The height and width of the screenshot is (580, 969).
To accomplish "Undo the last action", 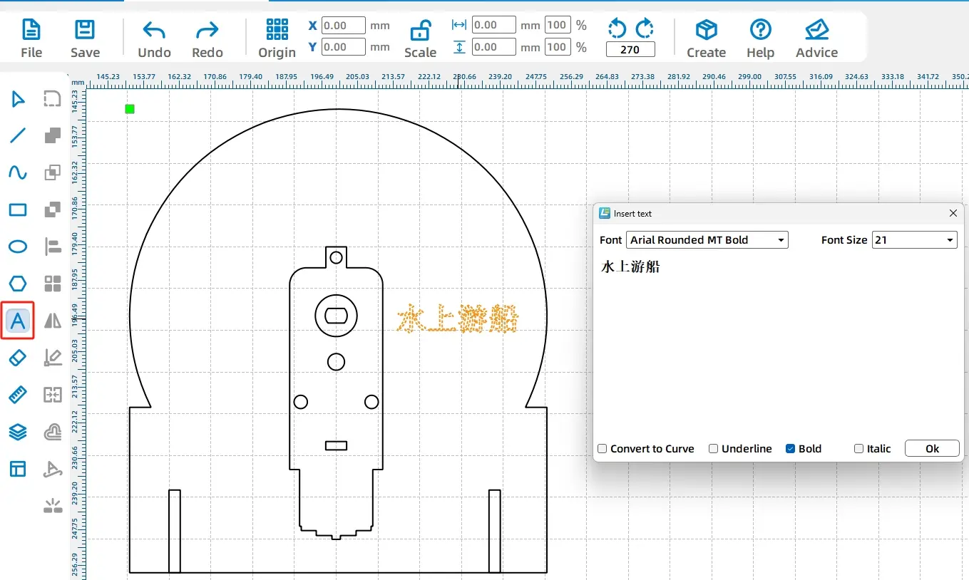I will [154, 38].
